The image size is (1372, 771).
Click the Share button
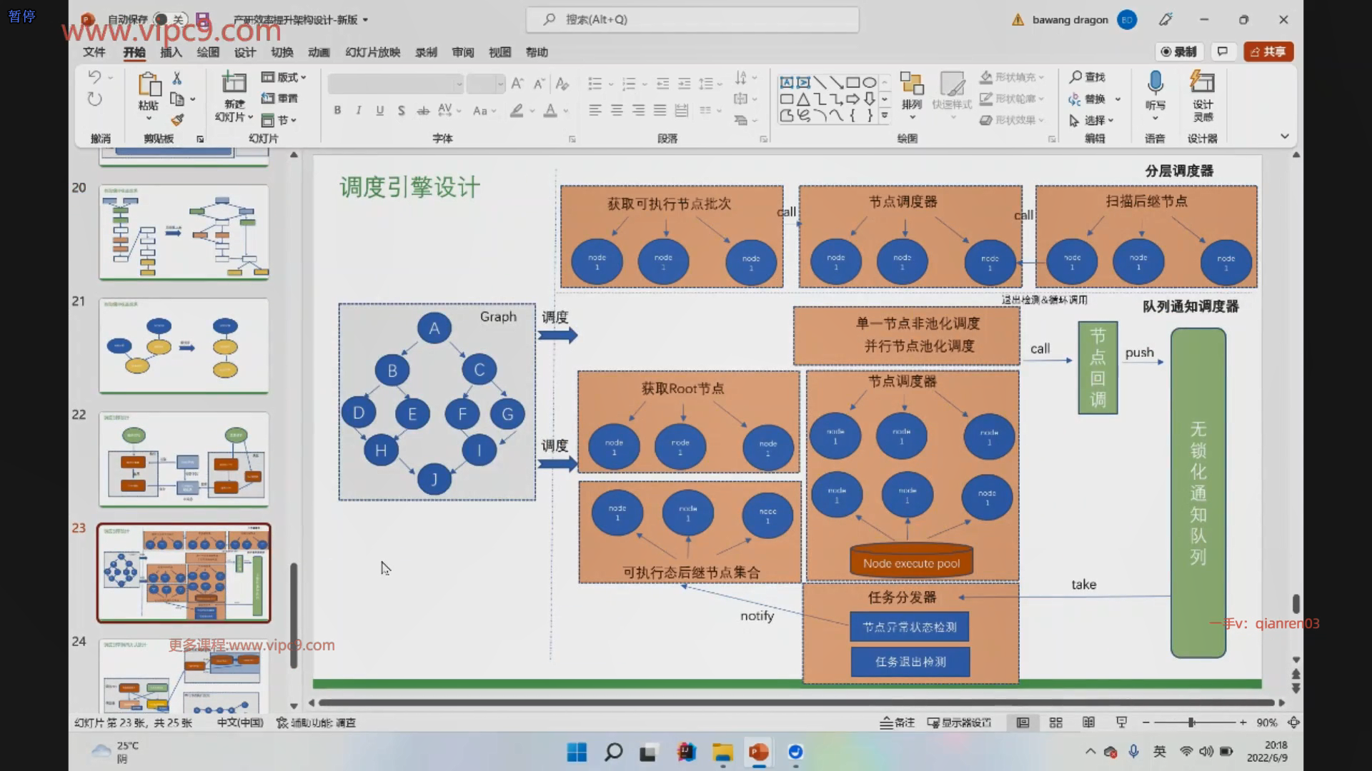click(1268, 51)
